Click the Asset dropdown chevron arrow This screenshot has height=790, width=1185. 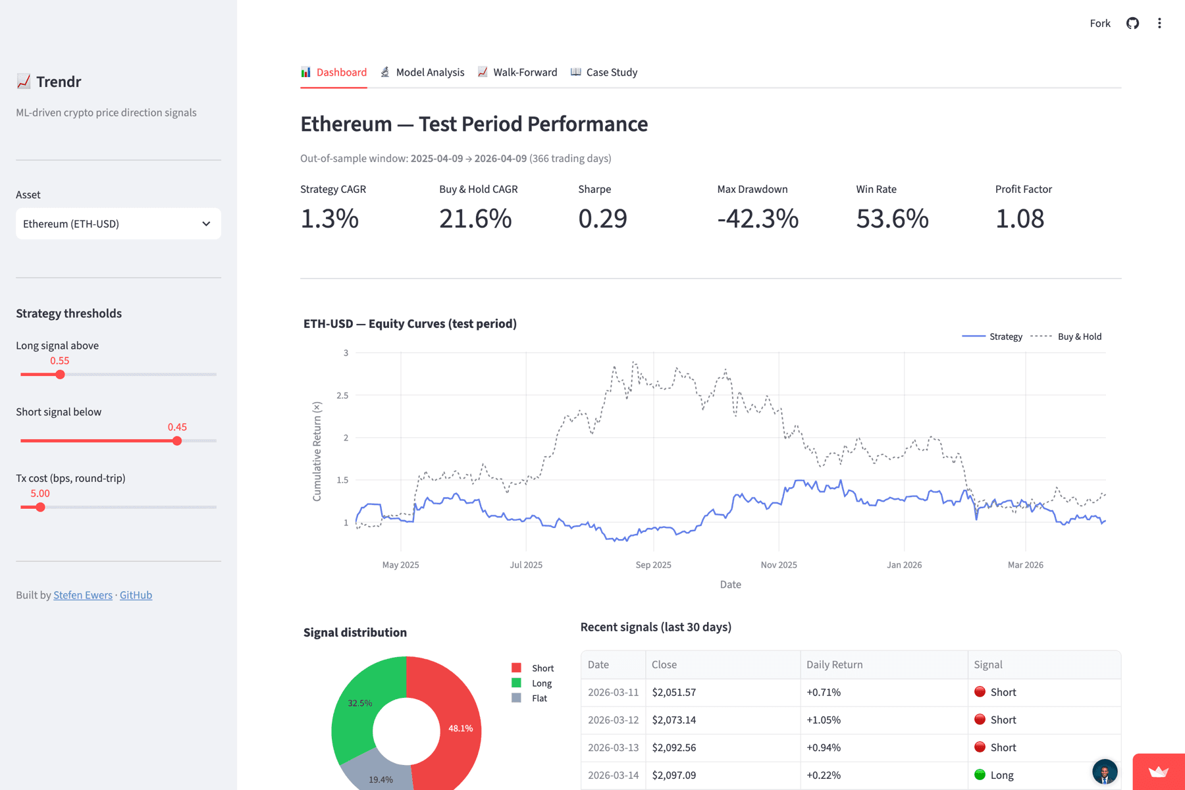pos(206,224)
